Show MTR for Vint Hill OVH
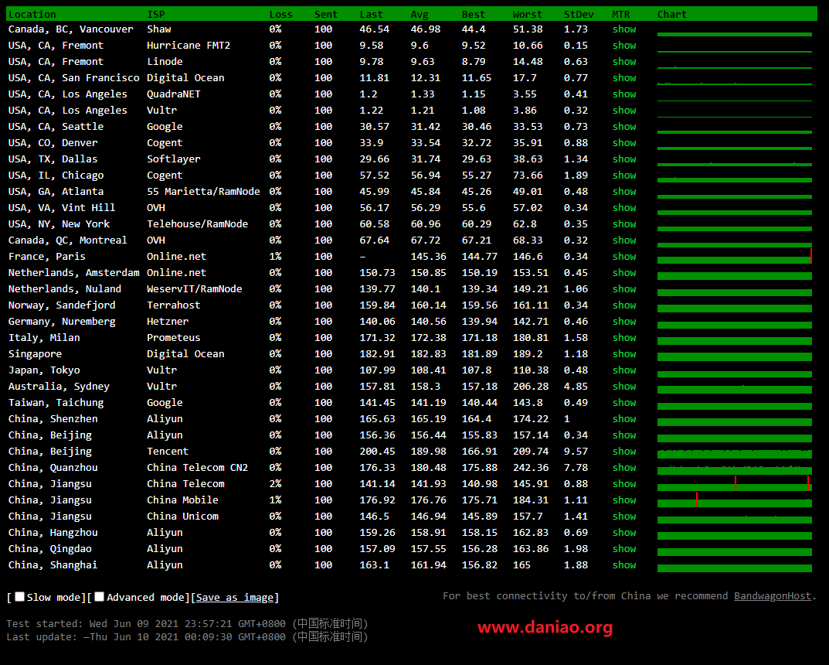 click(x=623, y=208)
